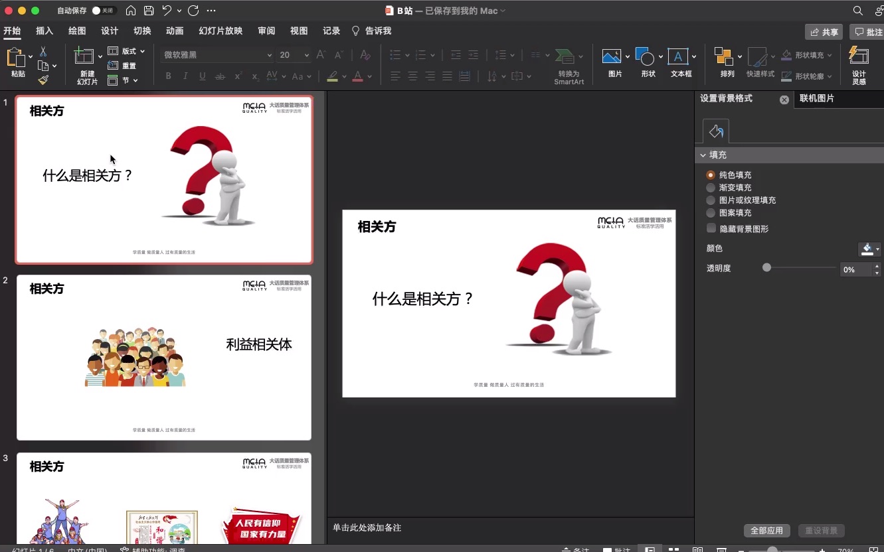Open the Transitions (切换) tab
Screen dimensions: 884x552
point(142,31)
